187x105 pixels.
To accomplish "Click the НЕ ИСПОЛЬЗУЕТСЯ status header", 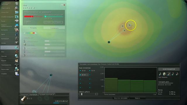I will [x=169, y=69].
